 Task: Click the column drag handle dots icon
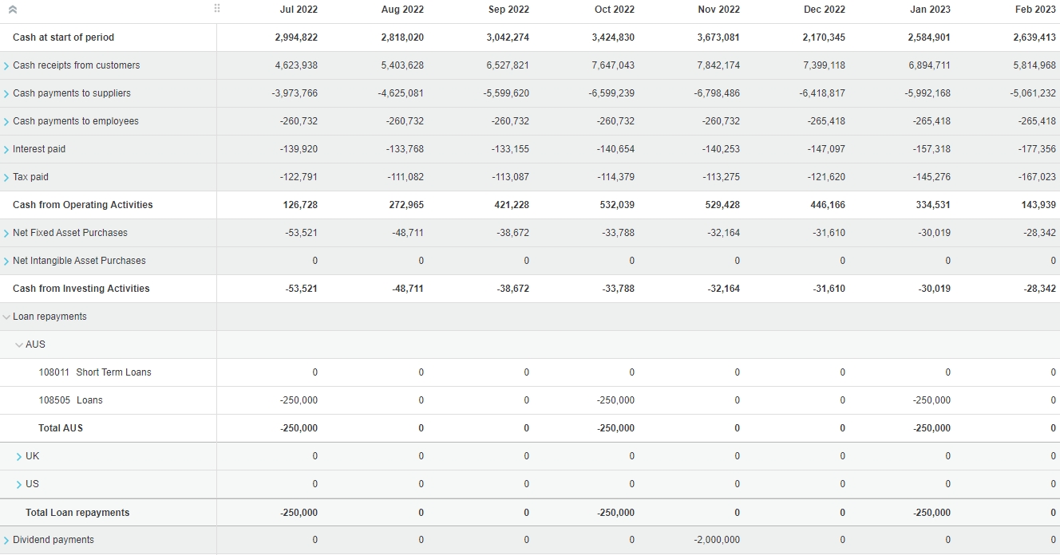click(217, 9)
